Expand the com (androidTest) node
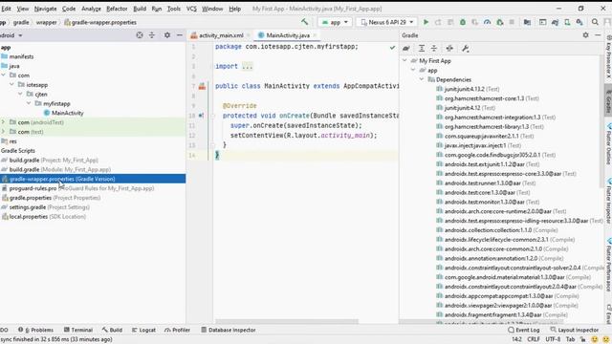Screen dimensions: 612x344 [x=4, y=122]
